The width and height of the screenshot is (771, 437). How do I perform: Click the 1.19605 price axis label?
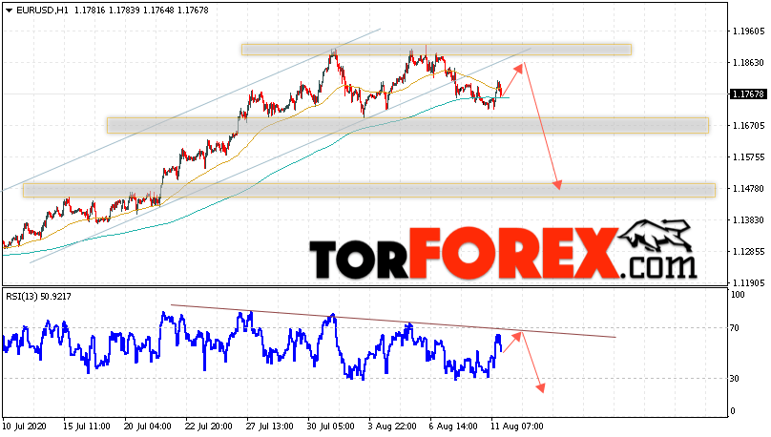pyautogui.click(x=748, y=31)
